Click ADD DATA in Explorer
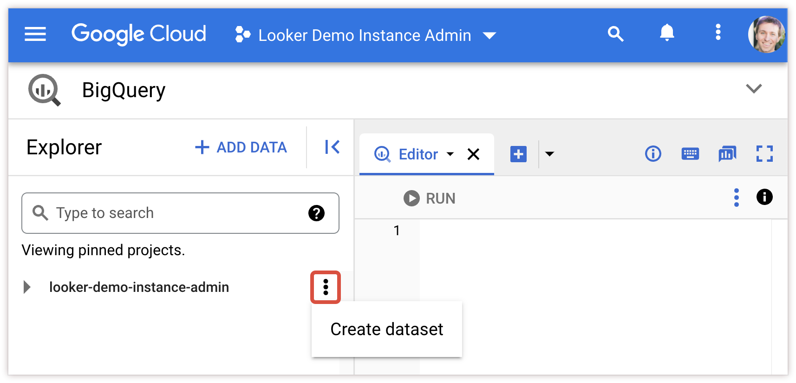The width and height of the screenshot is (796, 383). click(x=241, y=147)
